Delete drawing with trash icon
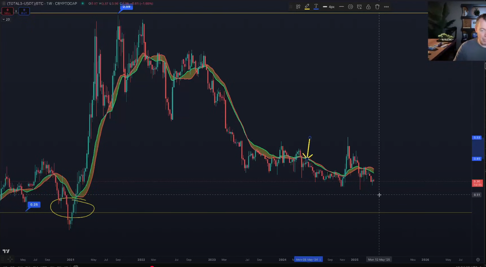This screenshot has width=486, height=267. click(x=377, y=7)
